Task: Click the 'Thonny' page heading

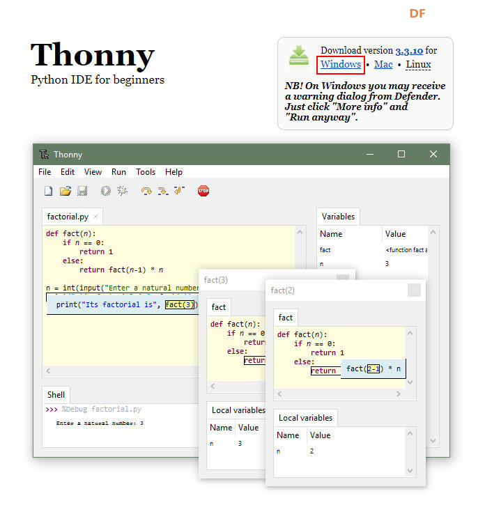Action: 93,55
